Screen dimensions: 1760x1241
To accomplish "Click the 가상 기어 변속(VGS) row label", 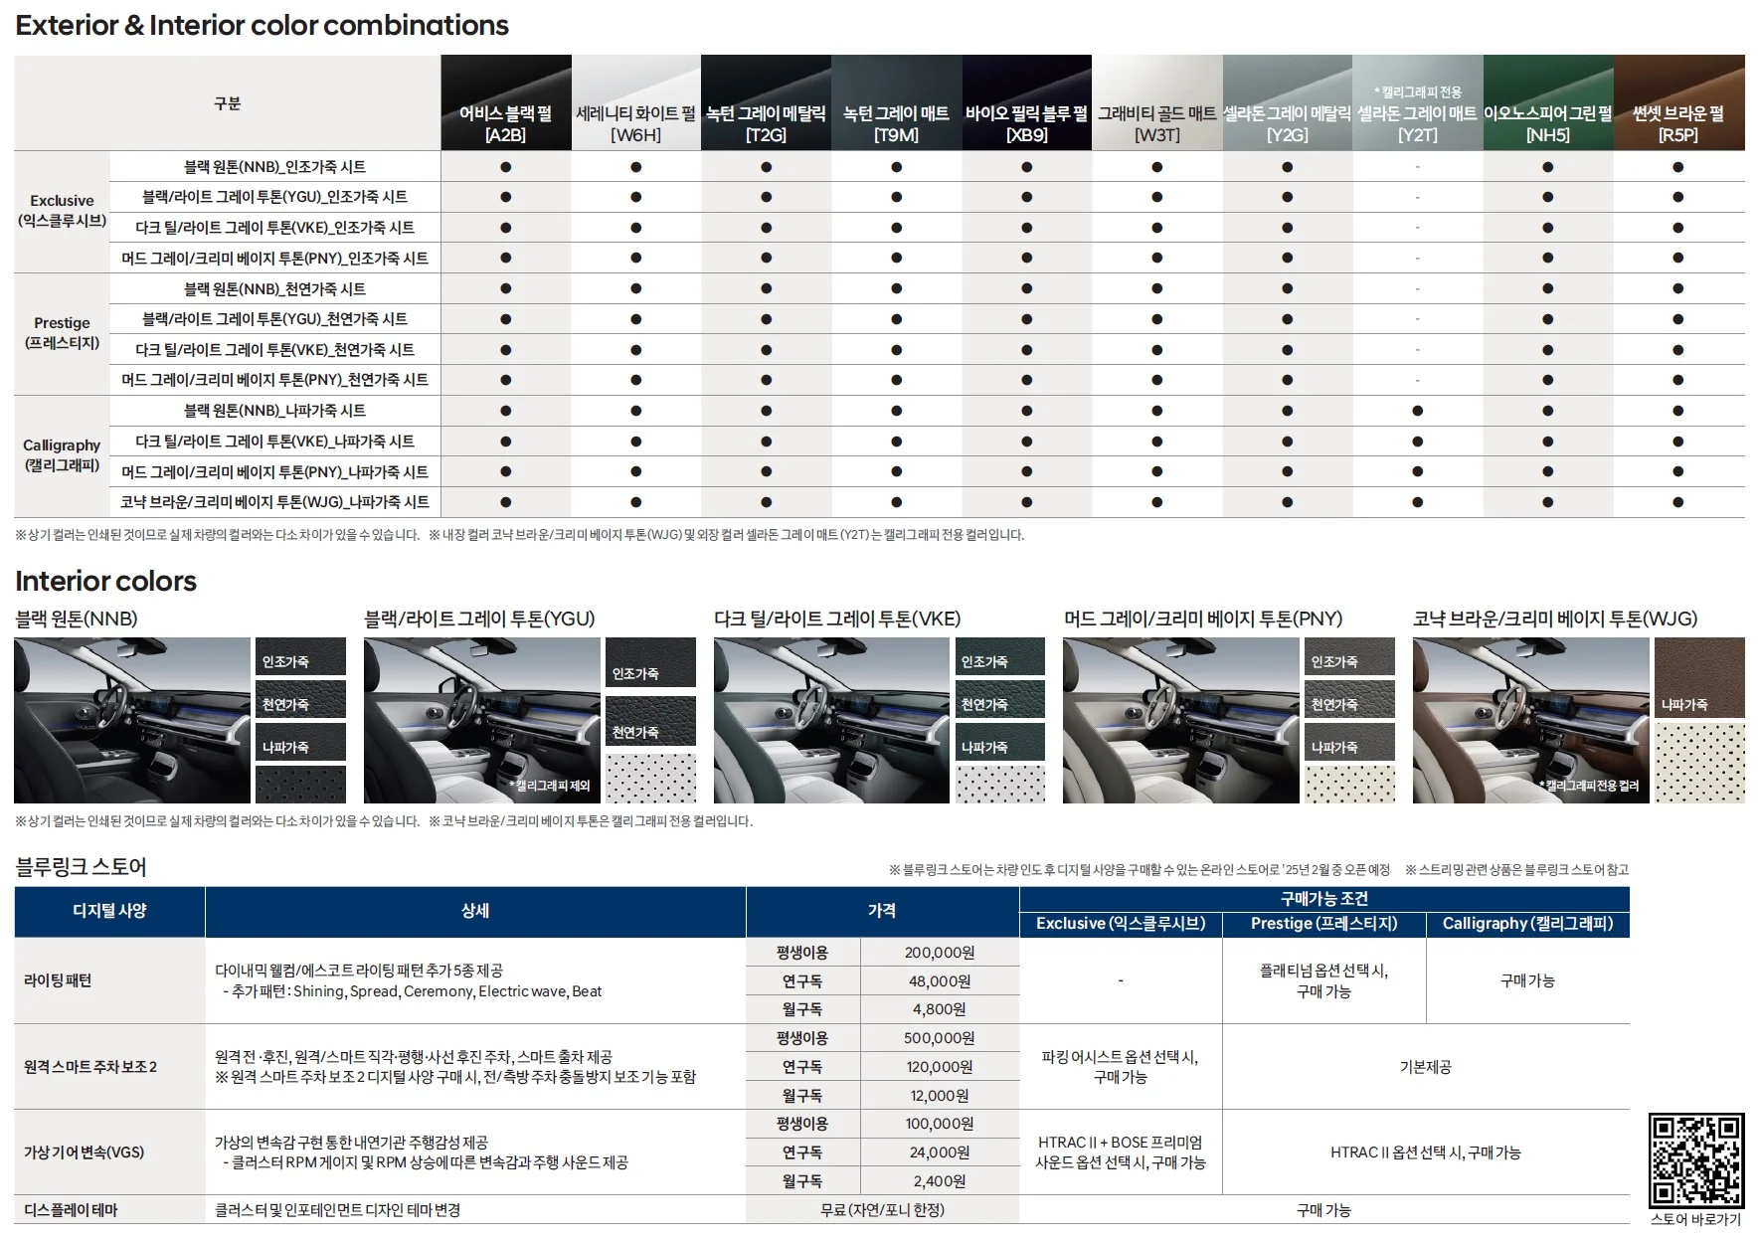I will tap(85, 1152).
